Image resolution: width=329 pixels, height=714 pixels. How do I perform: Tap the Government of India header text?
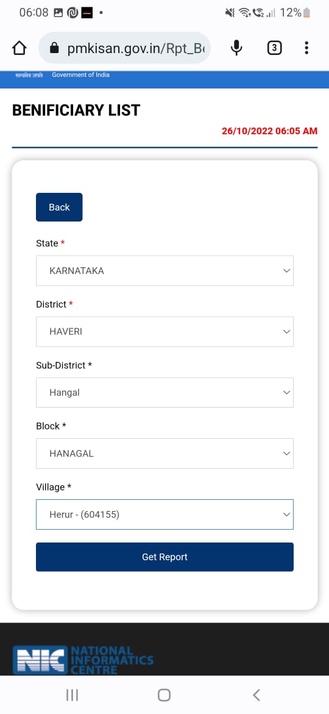coord(80,74)
